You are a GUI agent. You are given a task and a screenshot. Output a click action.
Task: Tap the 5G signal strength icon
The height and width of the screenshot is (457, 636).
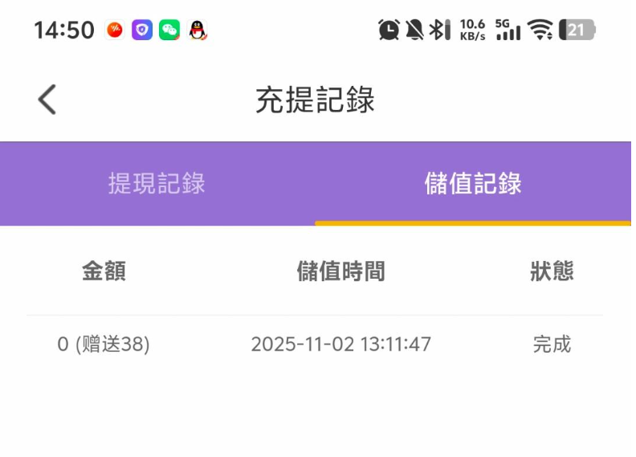[x=508, y=31]
